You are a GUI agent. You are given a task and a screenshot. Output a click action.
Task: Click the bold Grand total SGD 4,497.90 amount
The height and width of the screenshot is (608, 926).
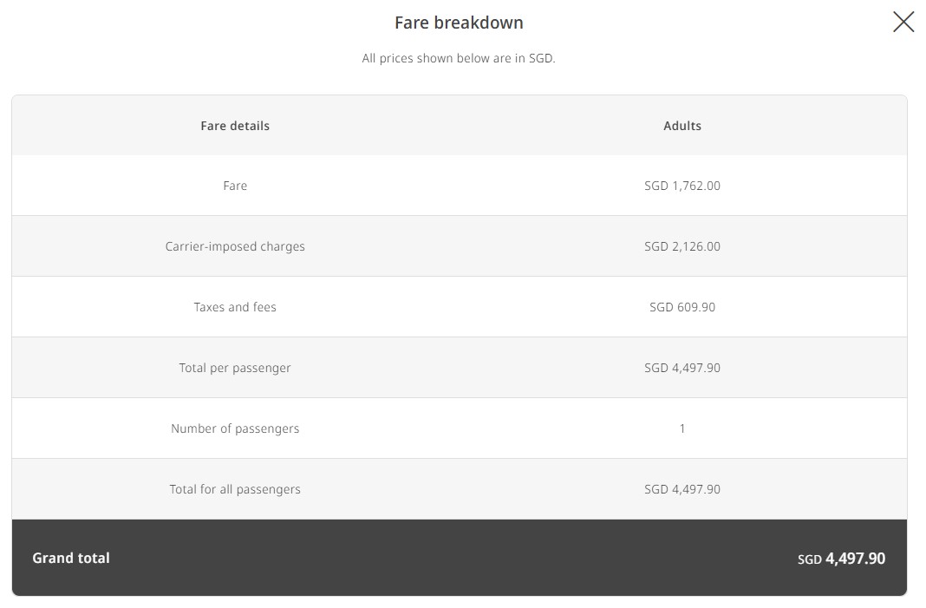855,559
